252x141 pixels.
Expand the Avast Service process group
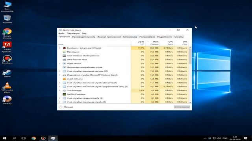tap(59, 63)
